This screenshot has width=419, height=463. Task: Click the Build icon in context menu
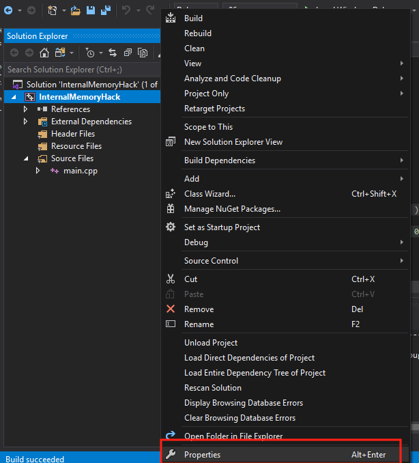coord(171,18)
